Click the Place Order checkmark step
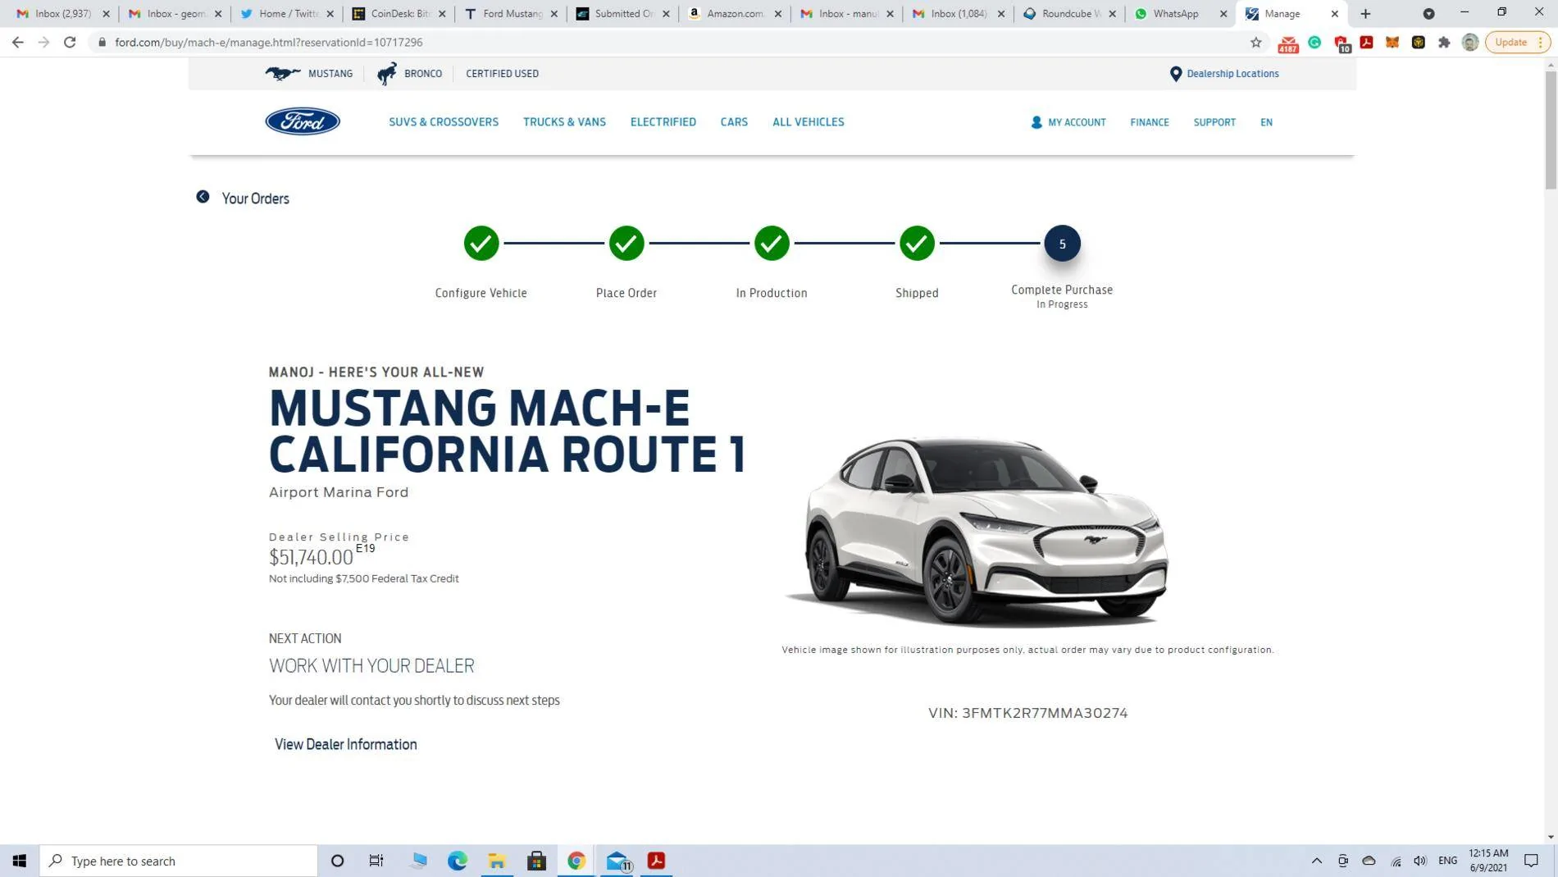Viewport: 1558px width, 877px height. click(x=626, y=243)
